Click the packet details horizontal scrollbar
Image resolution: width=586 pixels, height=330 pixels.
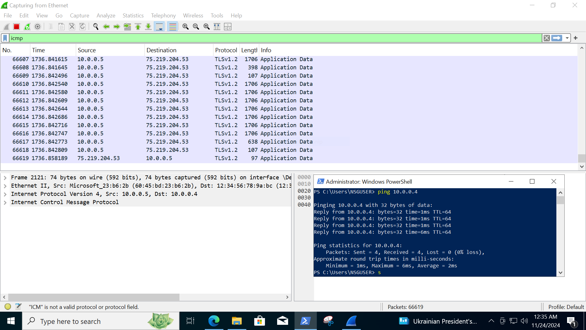coord(94,297)
